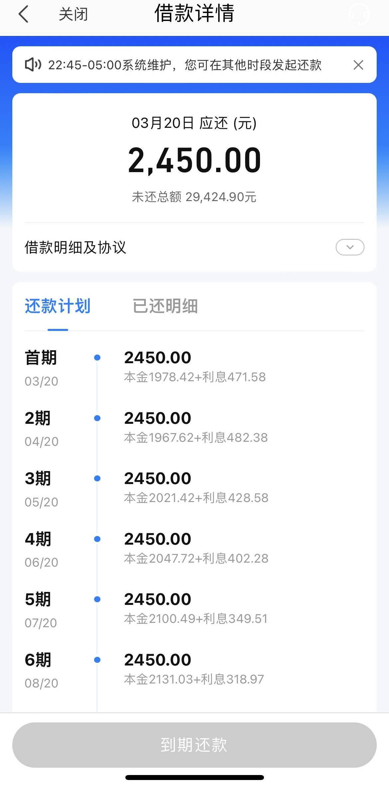Expand the 借款明细及协议 chevron
This screenshot has height=788, width=389.
pos(350,247)
